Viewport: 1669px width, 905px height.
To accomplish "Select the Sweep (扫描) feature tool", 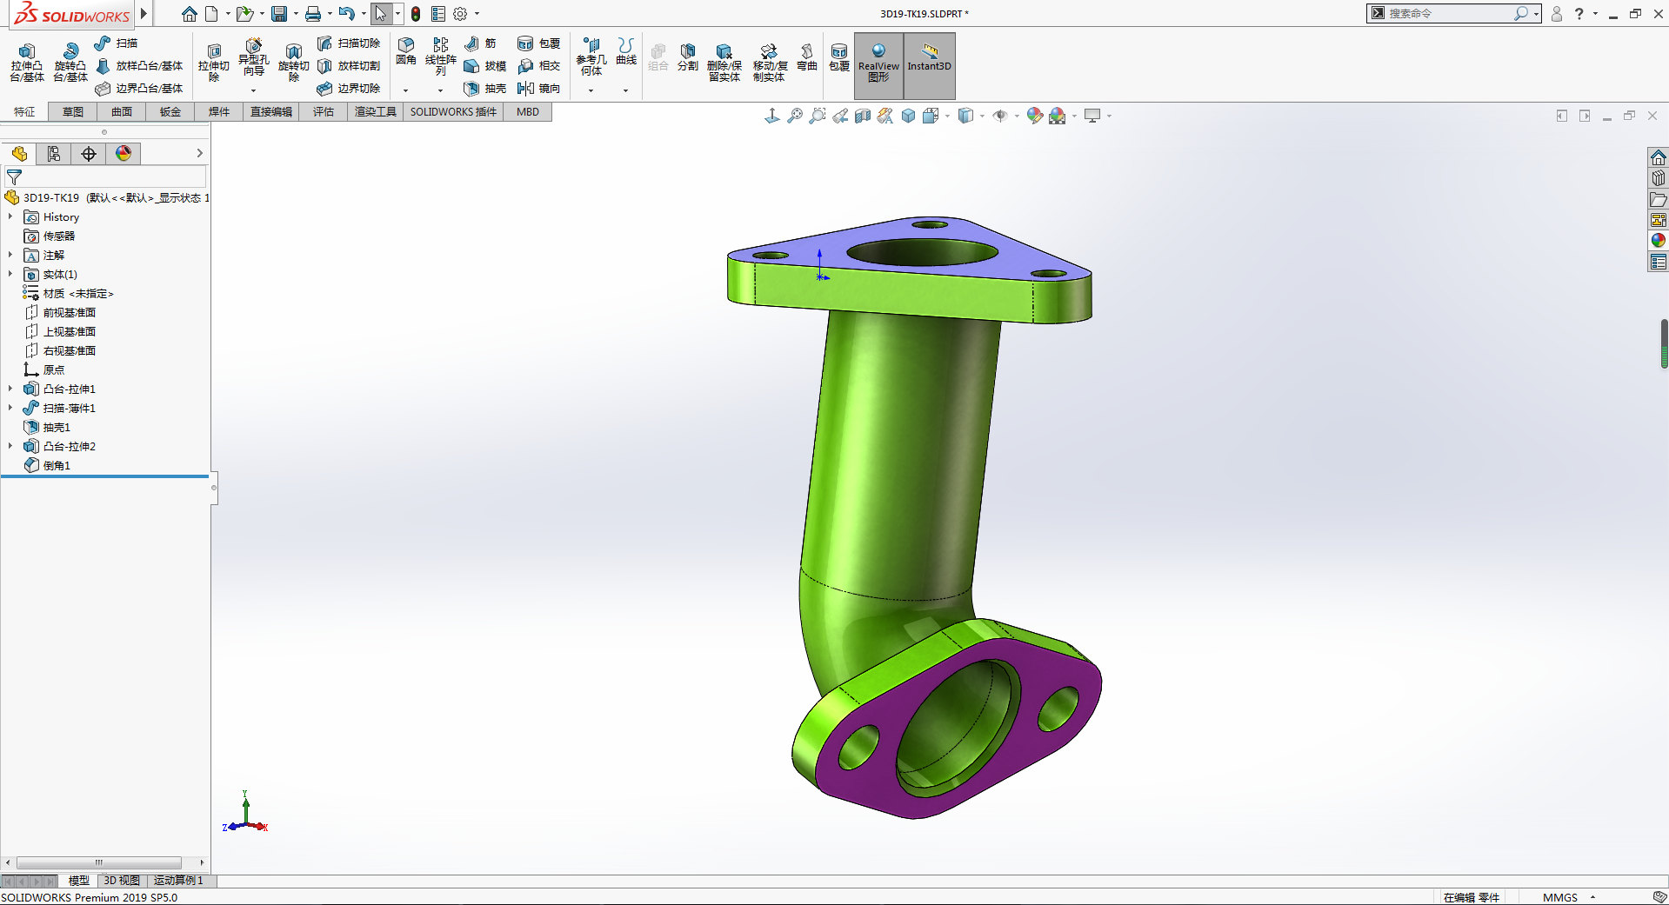I will (x=117, y=43).
